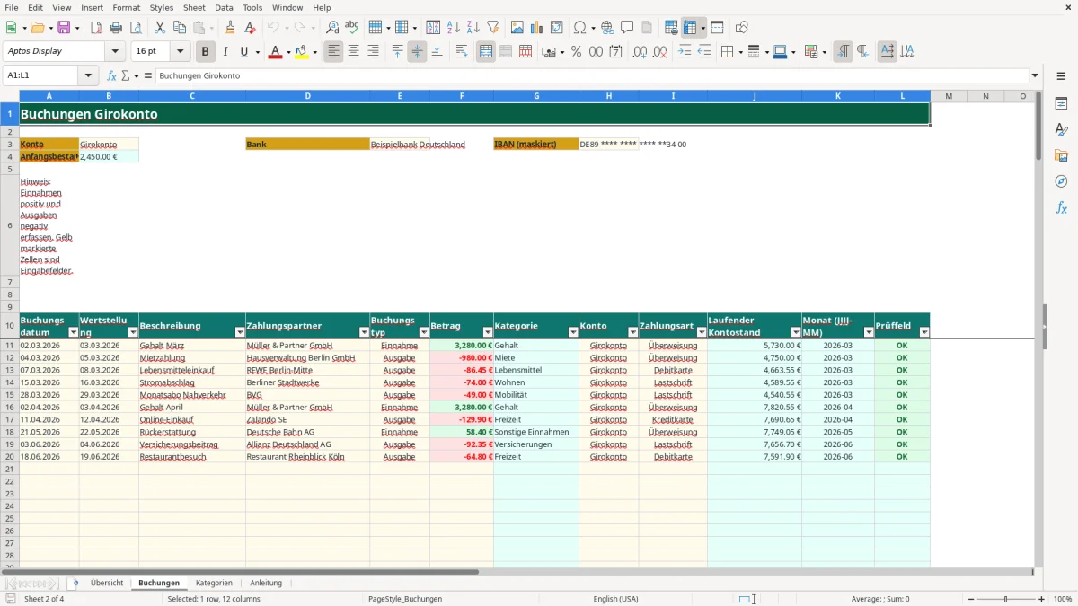Open filter dropdown for Kategorie column
Screen dimensions: 1078x606
(x=573, y=332)
